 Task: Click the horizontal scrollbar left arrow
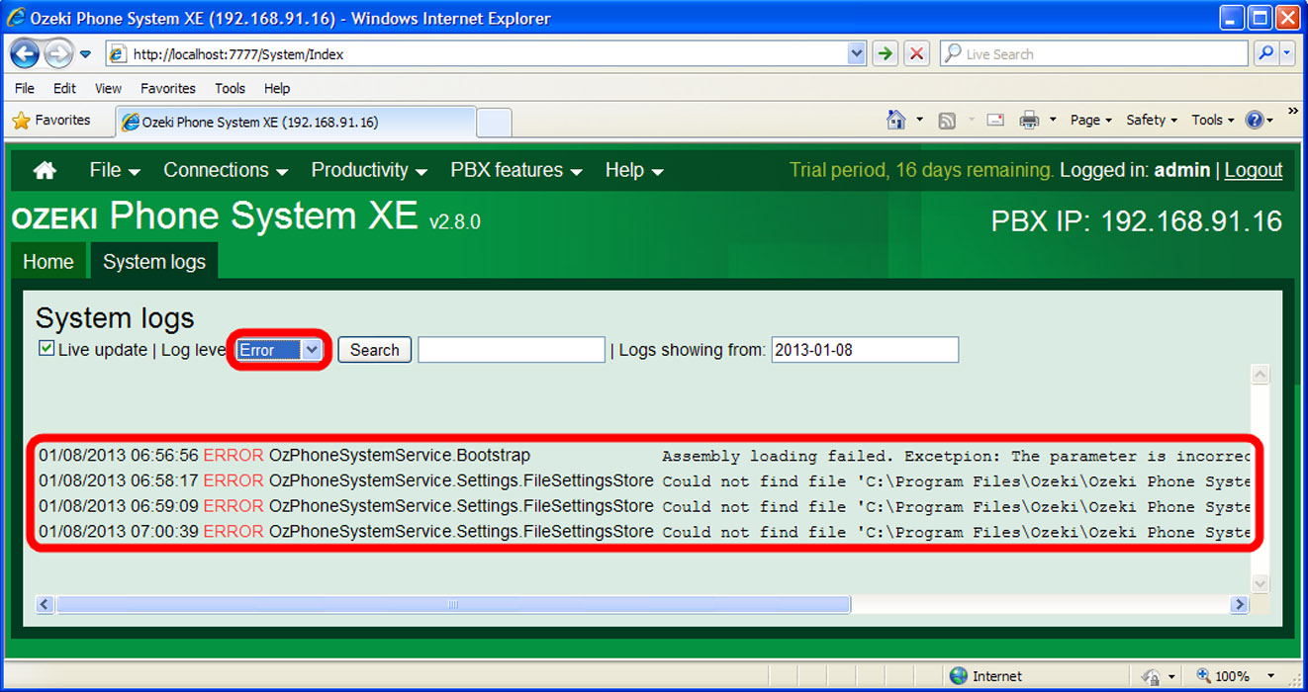pos(45,604)
